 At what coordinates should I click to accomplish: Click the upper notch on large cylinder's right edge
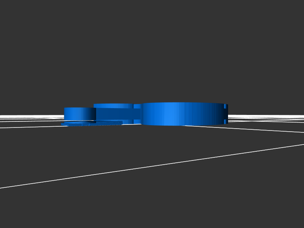(x=226, y=106)
